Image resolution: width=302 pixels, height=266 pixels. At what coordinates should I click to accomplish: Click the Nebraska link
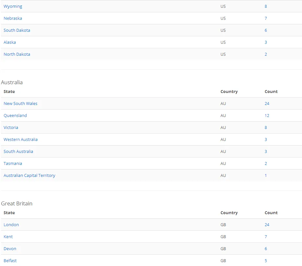(13, 18)
